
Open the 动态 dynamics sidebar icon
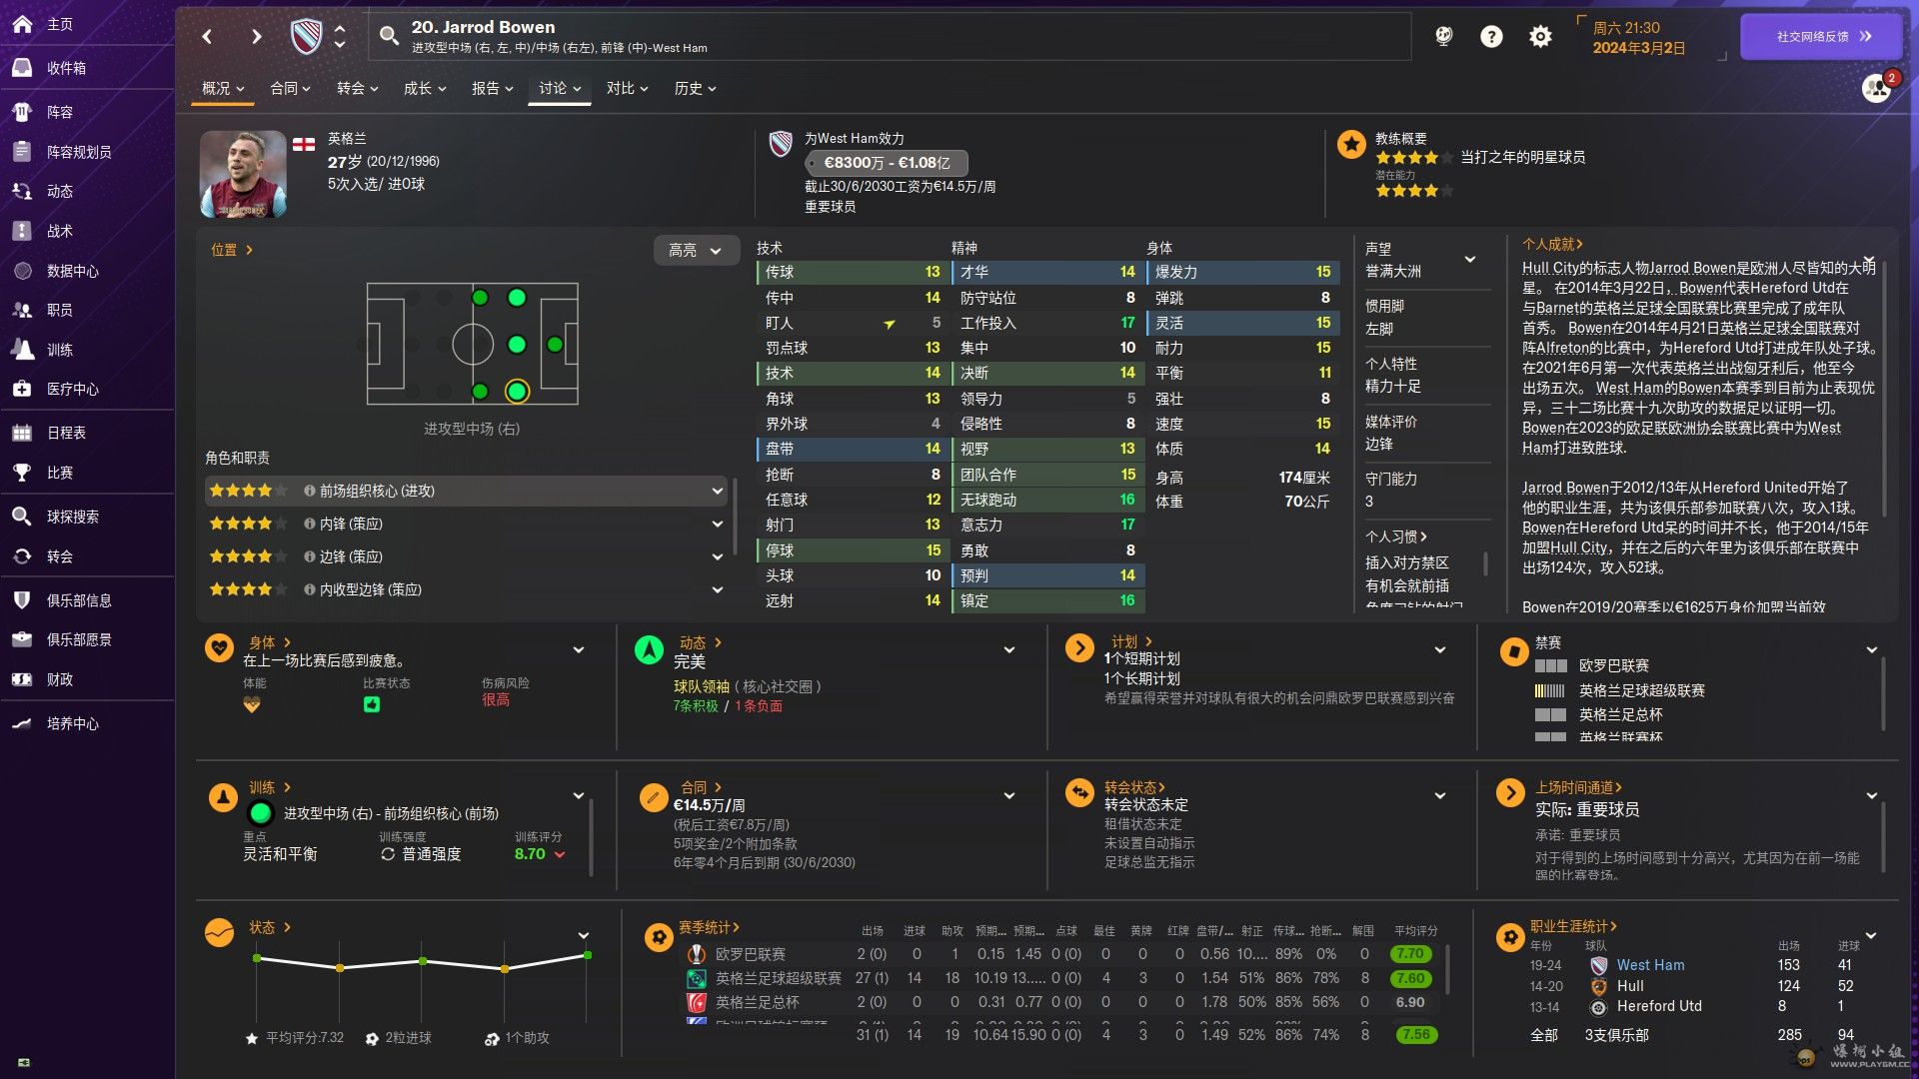point(22,191)
